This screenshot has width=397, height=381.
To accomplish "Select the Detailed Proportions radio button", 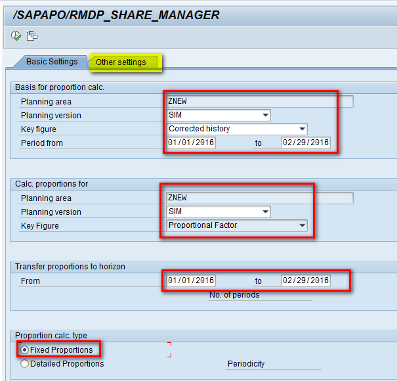I will click(26, 363).
